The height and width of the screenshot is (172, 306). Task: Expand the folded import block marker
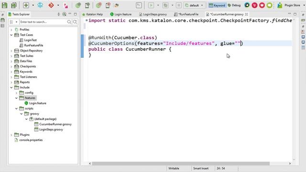[87, 20]
